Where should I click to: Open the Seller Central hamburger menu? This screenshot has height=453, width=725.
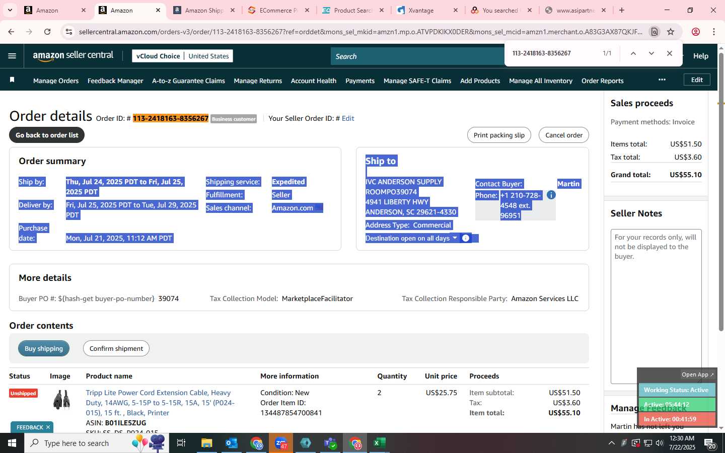click(12, 56)
